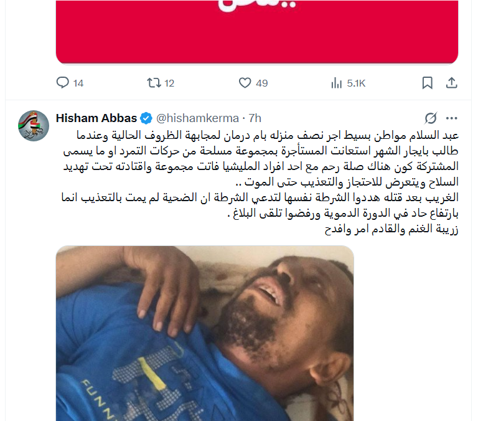
Task: Click the 49 likes count
Action: pos(262,83)
